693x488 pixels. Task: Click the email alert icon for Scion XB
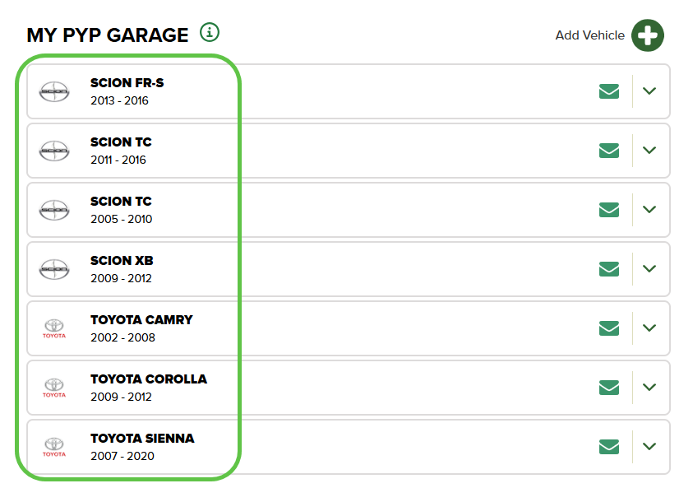coord(609,268)
